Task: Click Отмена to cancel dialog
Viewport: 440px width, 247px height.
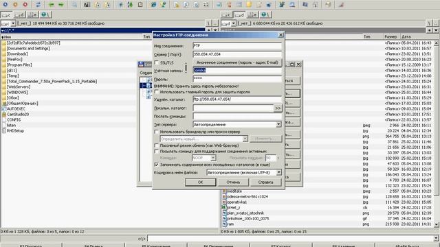Action: point(233,182)
